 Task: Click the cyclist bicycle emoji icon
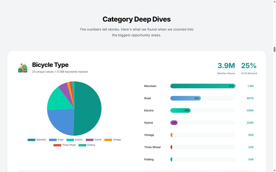[x=23, y=68]
